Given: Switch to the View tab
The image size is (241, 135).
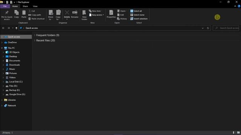Looking at the screenshot, I should 35,6.
